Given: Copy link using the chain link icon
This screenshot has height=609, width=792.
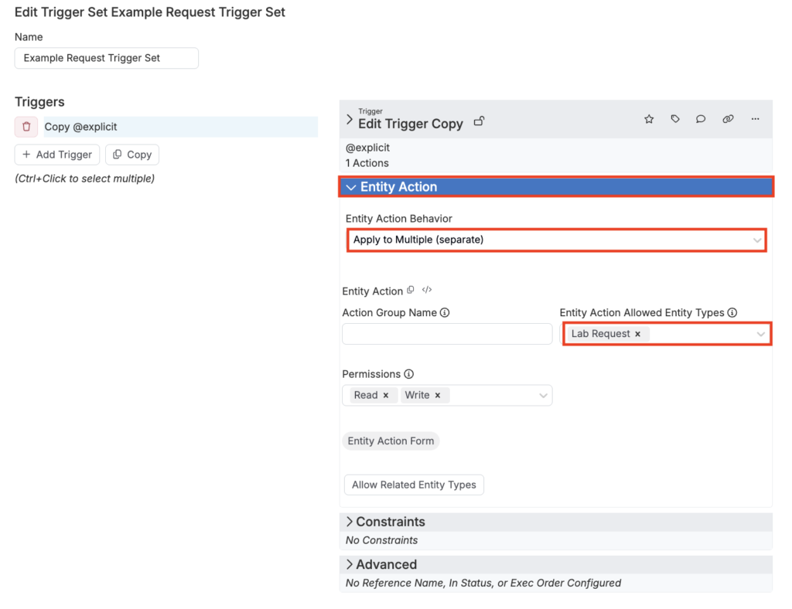Looking at the screenshot, I should tap(728, 119).
